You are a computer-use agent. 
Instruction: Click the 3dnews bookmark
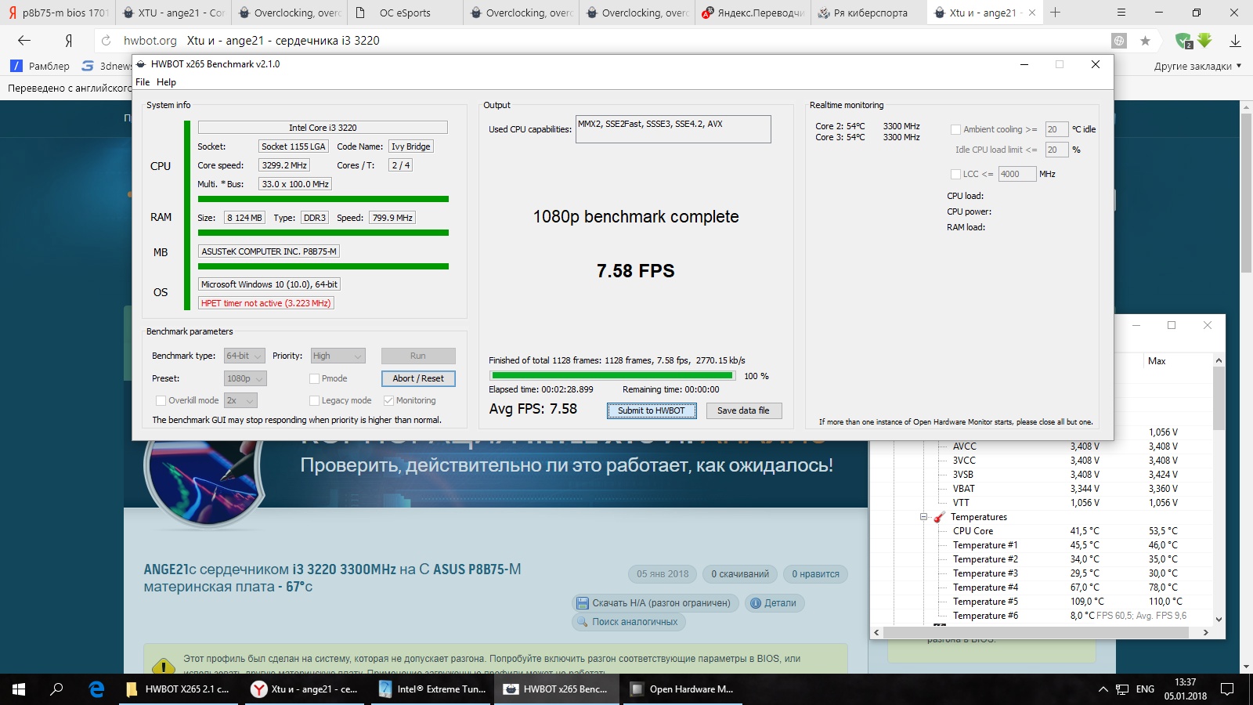(x=107, y=66)
